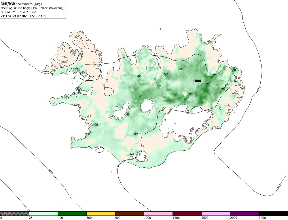Click the light green 25–400 legend swatch

43,213
